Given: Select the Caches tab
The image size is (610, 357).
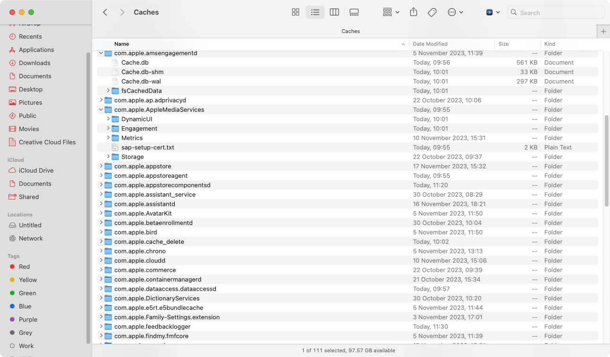Looking at the screenshot, I should point(351,31).
